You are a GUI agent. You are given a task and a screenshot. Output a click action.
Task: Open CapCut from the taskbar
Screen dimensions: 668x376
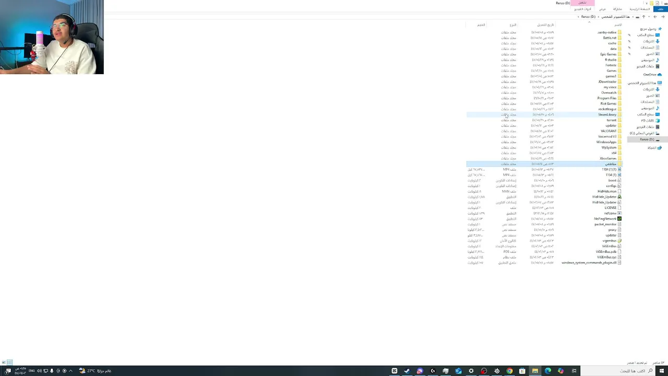coord(395,371)
